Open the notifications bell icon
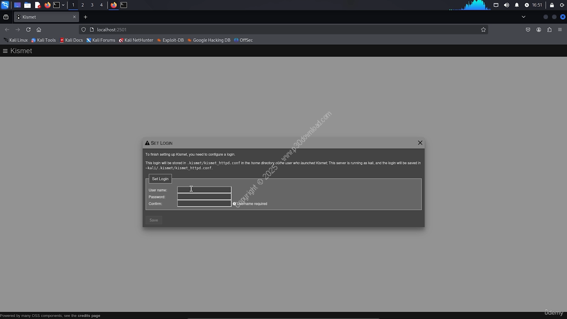 (x=517, y=5)
